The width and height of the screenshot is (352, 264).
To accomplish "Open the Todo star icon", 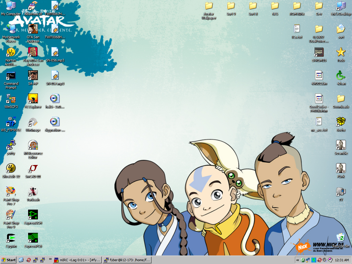I will coord(341,55).
